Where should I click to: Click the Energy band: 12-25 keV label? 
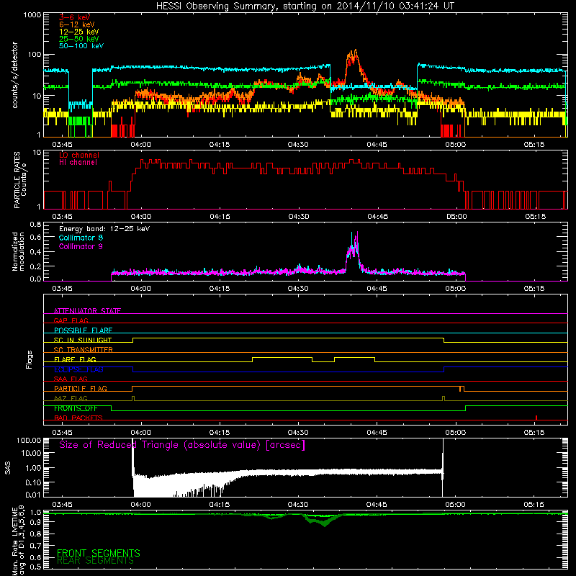(x=104, y=229)
